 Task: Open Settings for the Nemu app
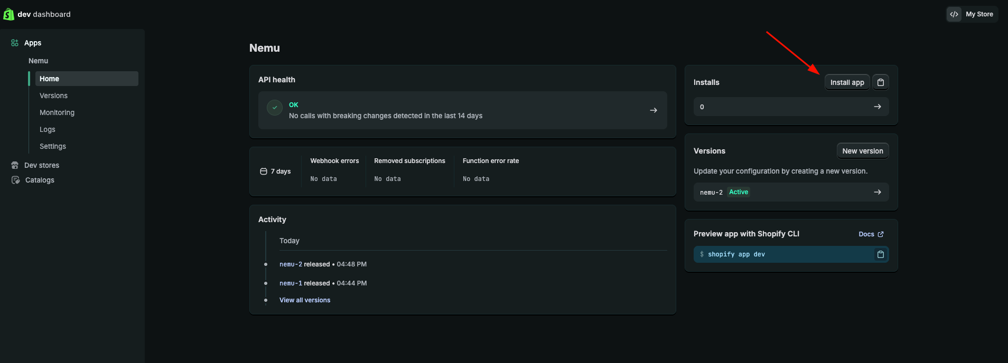click(x=53, y=146)
